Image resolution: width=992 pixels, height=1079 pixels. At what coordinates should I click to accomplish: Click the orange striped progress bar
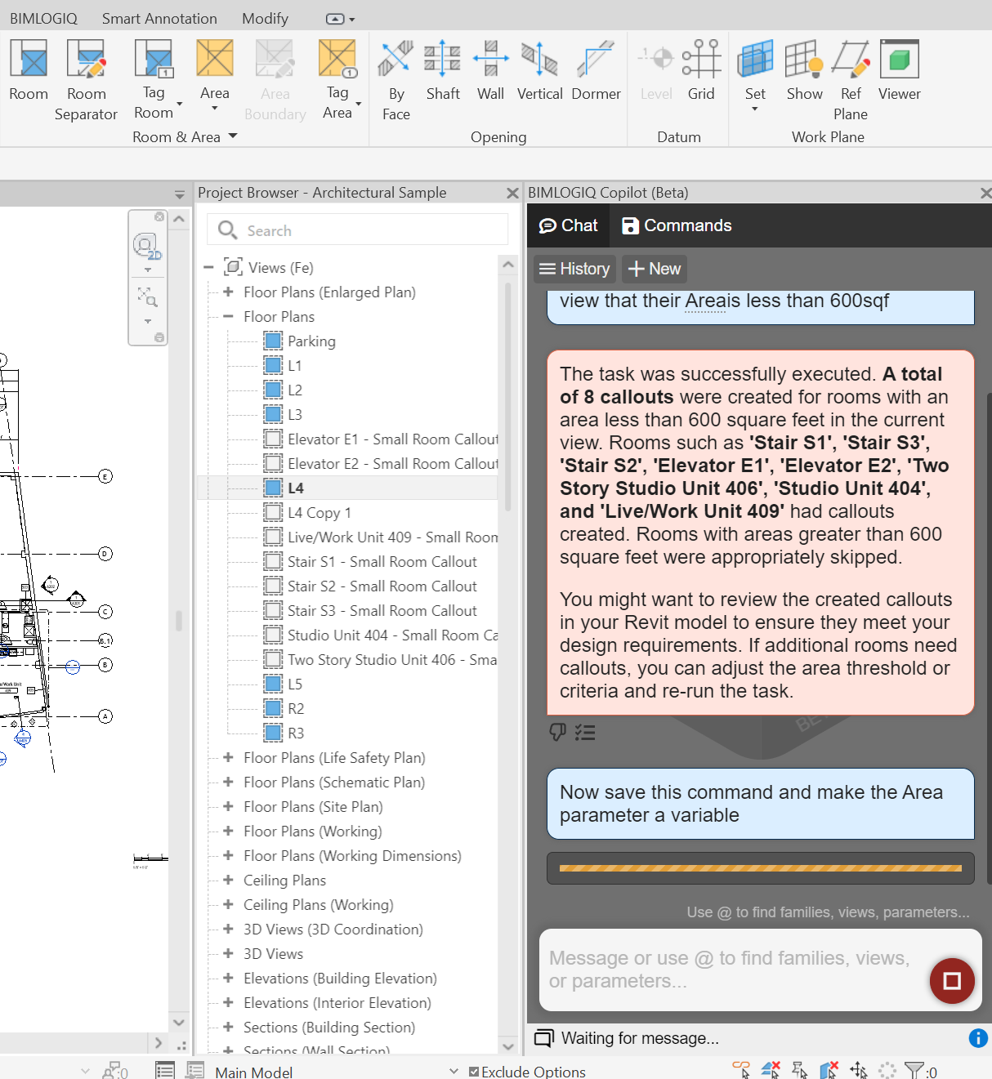(760, 868)
